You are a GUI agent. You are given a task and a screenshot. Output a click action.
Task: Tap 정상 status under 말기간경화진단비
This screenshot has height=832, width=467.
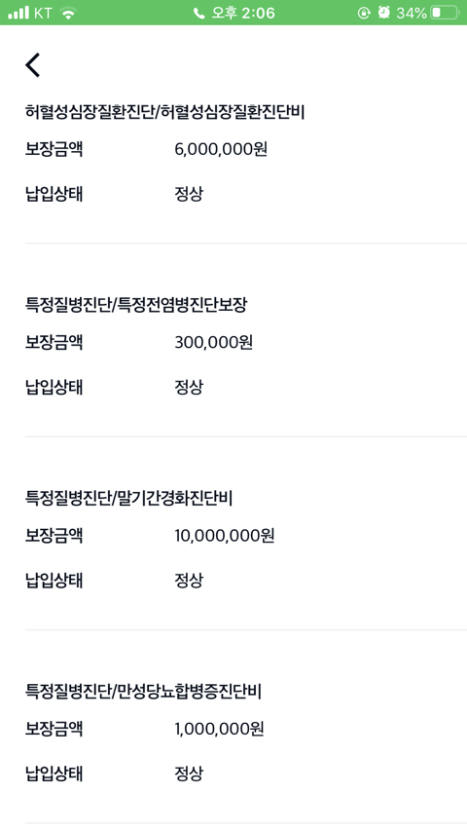[189, 581]
